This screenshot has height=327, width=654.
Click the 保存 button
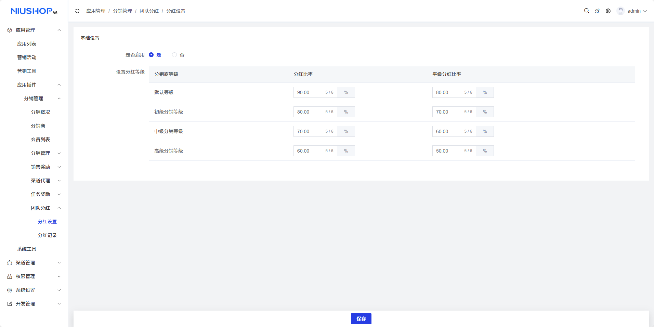pos(361,319)
